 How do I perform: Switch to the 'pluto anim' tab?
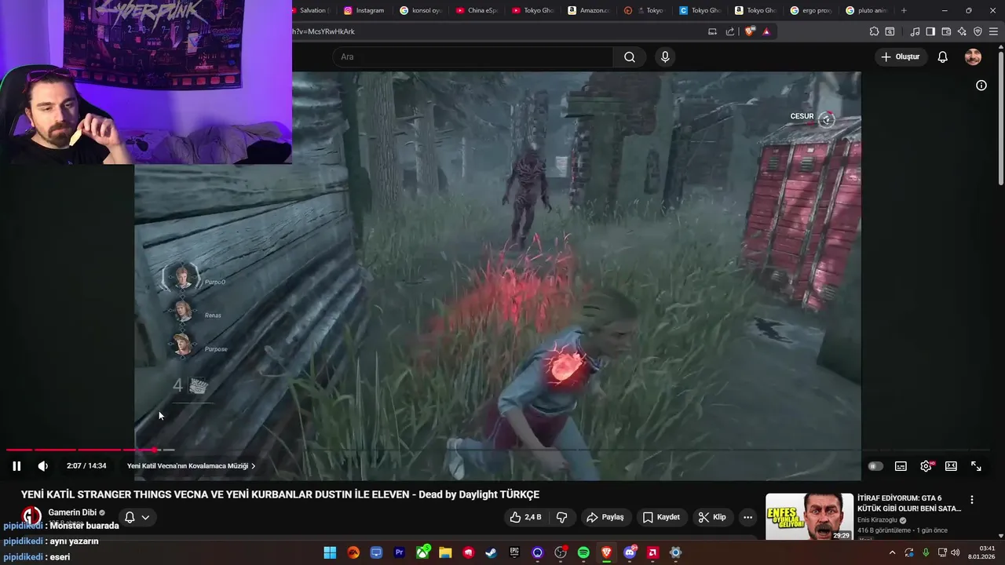coord(867,10)
